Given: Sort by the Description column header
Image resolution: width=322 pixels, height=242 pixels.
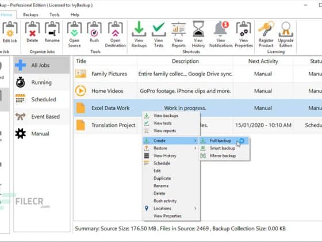Looking at the screenshot, I should click(x=185, y=61).
